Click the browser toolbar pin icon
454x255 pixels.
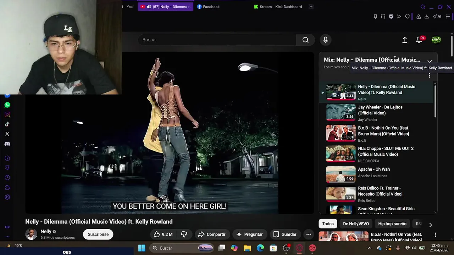pos(375,16)
